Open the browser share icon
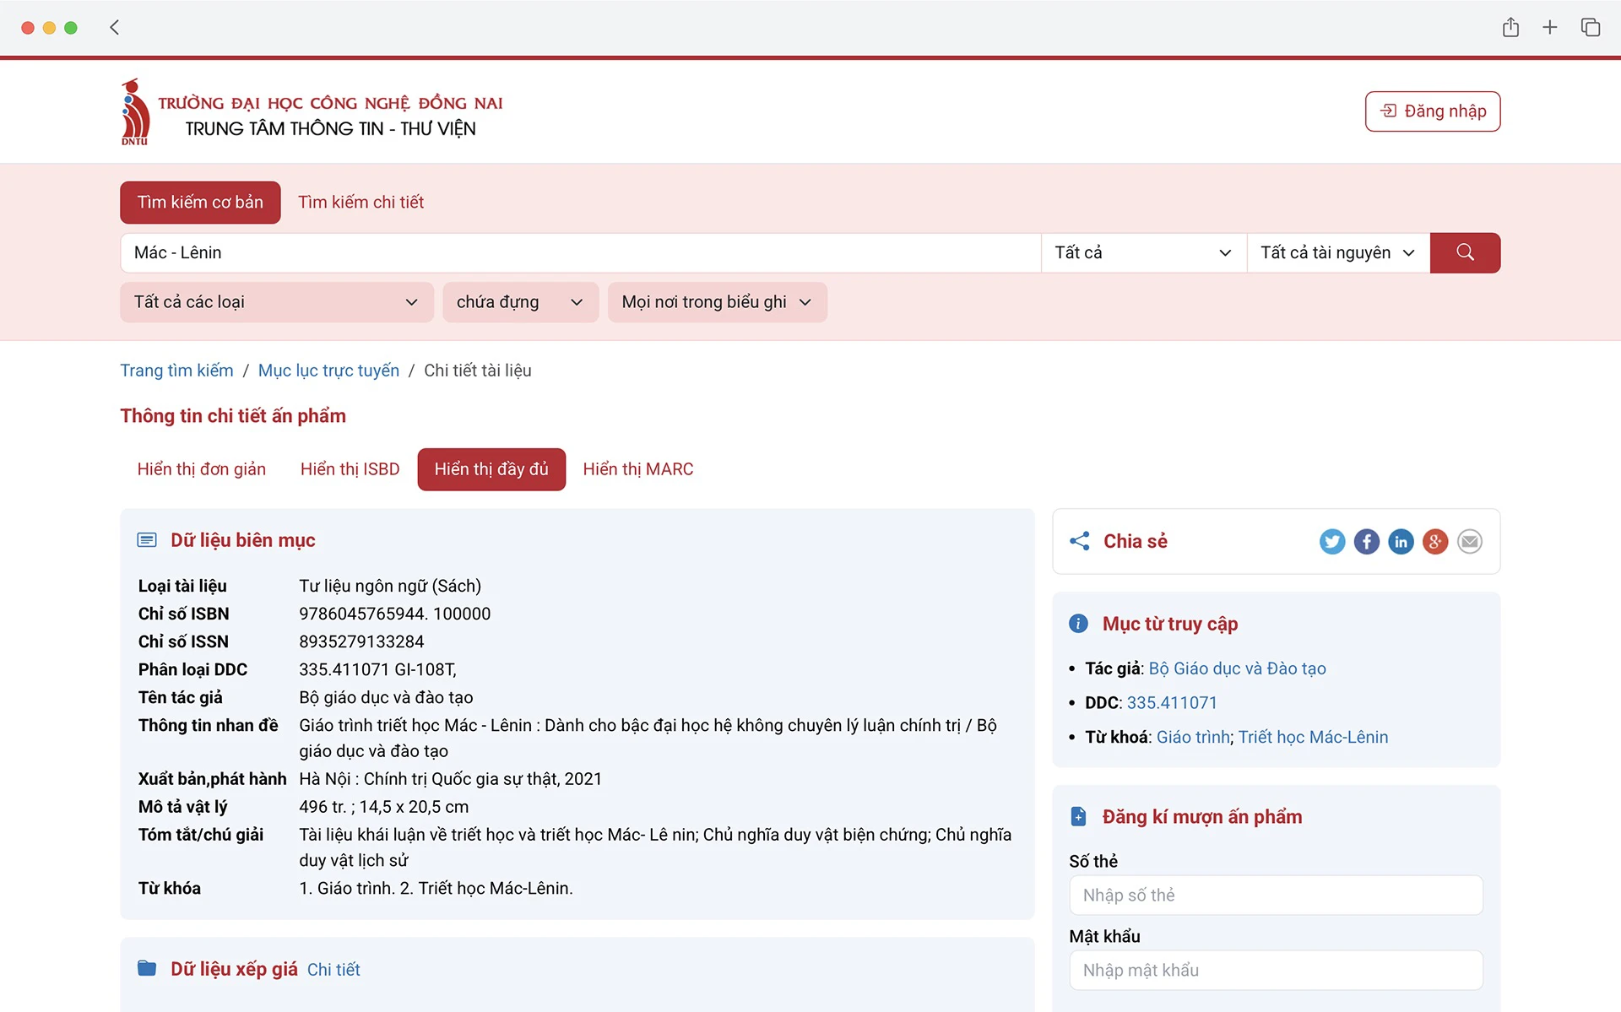The height and width of the screenshot is (1012, 1621). [1510, 27]
